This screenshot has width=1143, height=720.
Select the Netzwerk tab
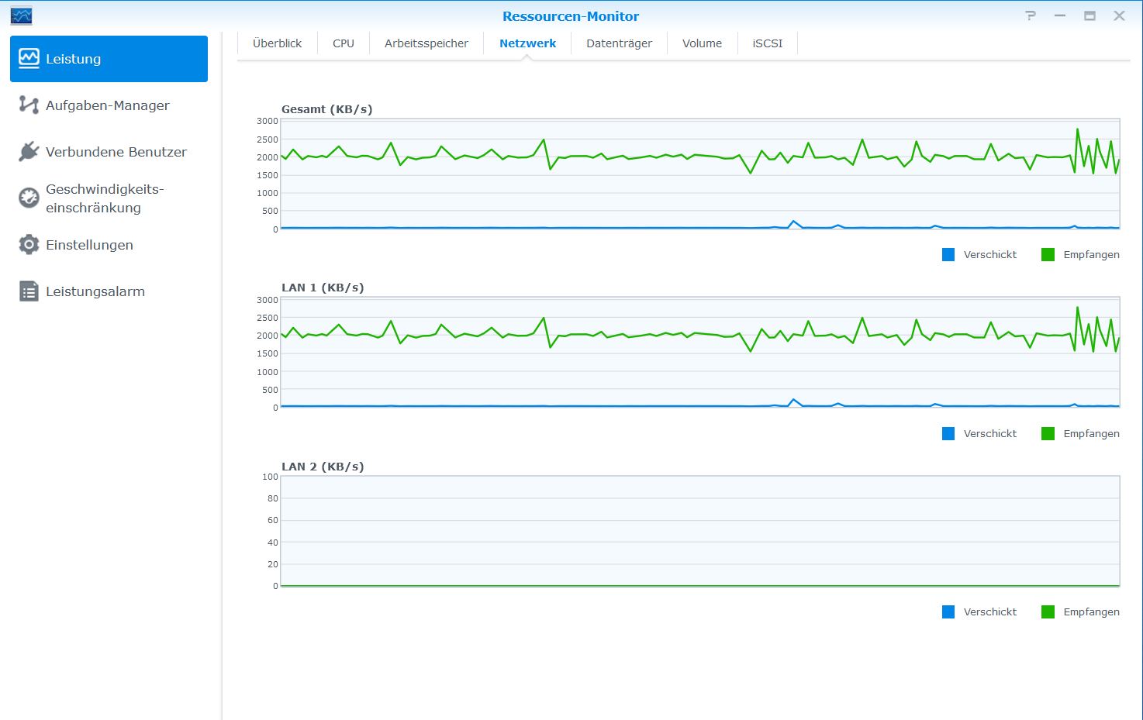point(527,43)
